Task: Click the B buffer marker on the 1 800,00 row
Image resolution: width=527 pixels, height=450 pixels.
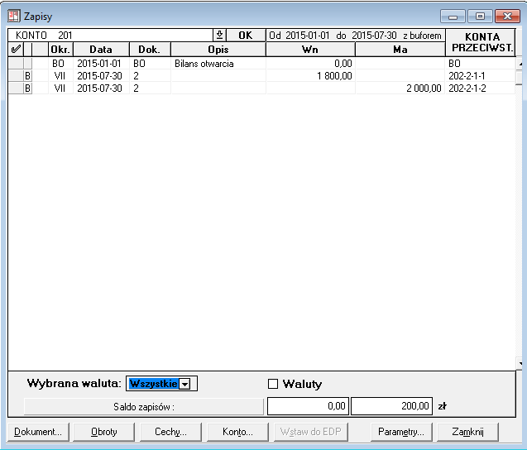Action: (x=28, y=76)
